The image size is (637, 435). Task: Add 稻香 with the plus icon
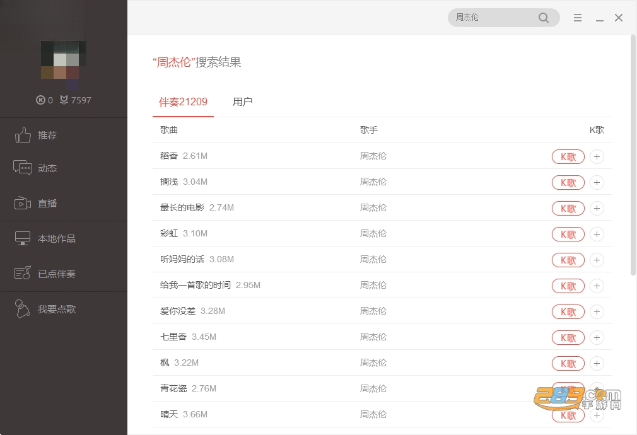[597, 156]
